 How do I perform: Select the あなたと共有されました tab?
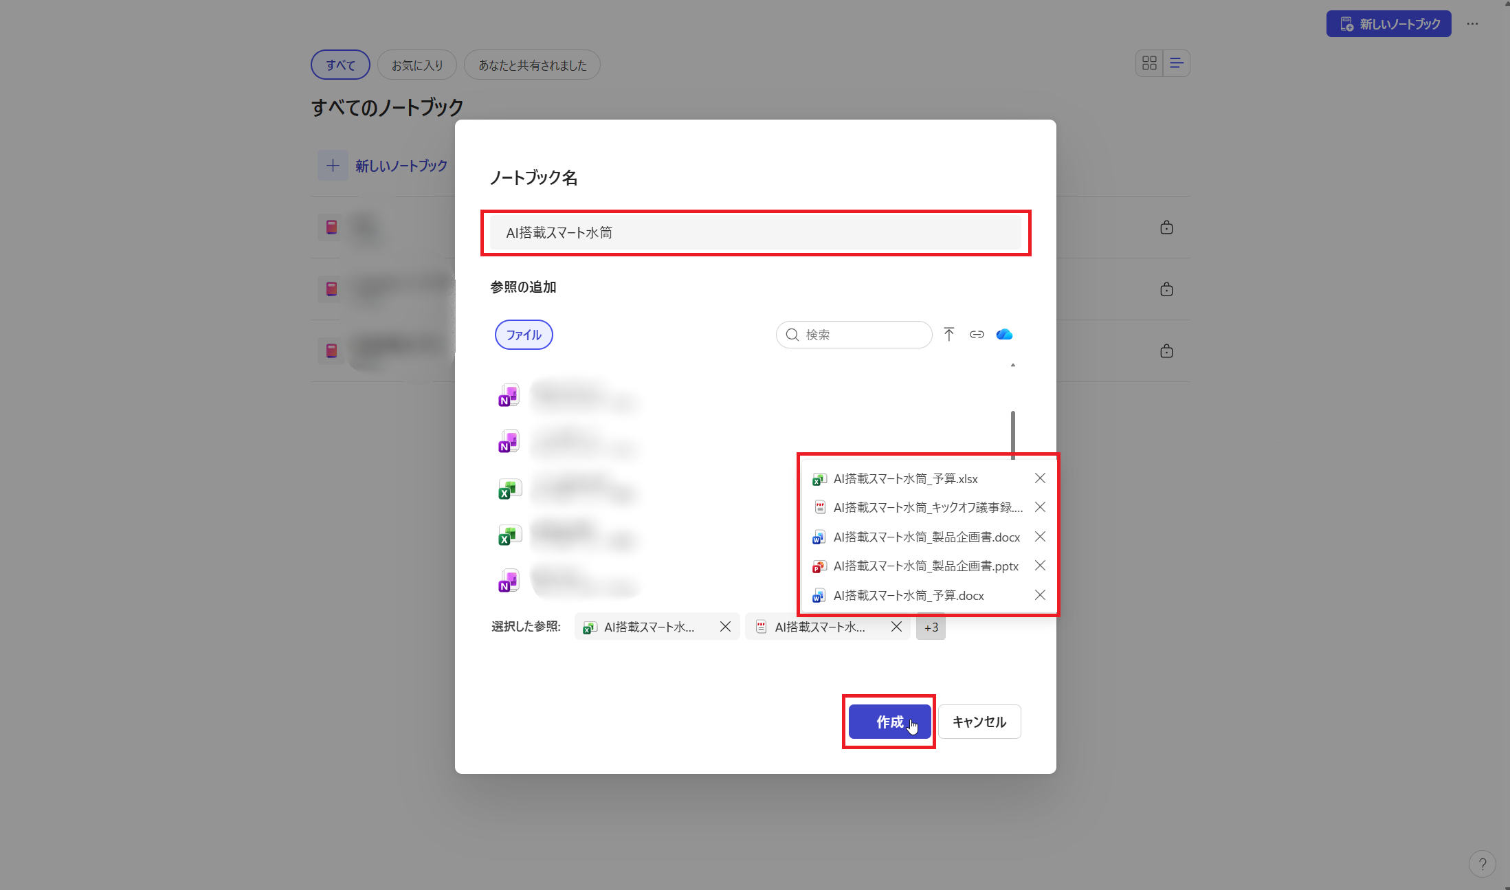[x=532, y=64]
